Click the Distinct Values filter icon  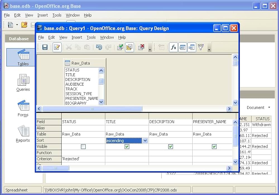tap(201, 47)
